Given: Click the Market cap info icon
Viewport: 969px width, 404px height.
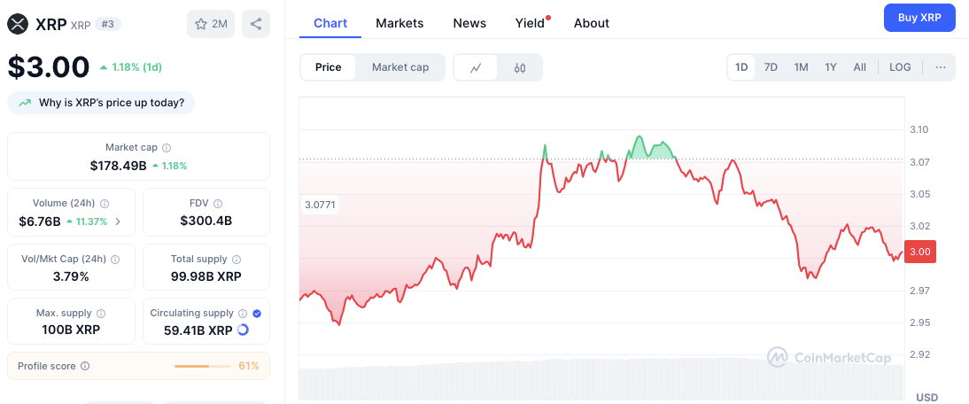Looking at the screenshot, I should click(167, 148).
